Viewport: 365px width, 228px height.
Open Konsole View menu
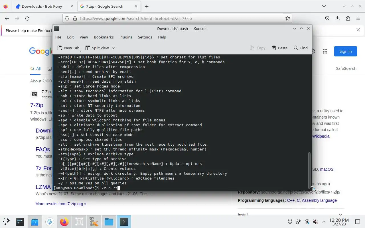pyautogui.click(x=84, y=37)
